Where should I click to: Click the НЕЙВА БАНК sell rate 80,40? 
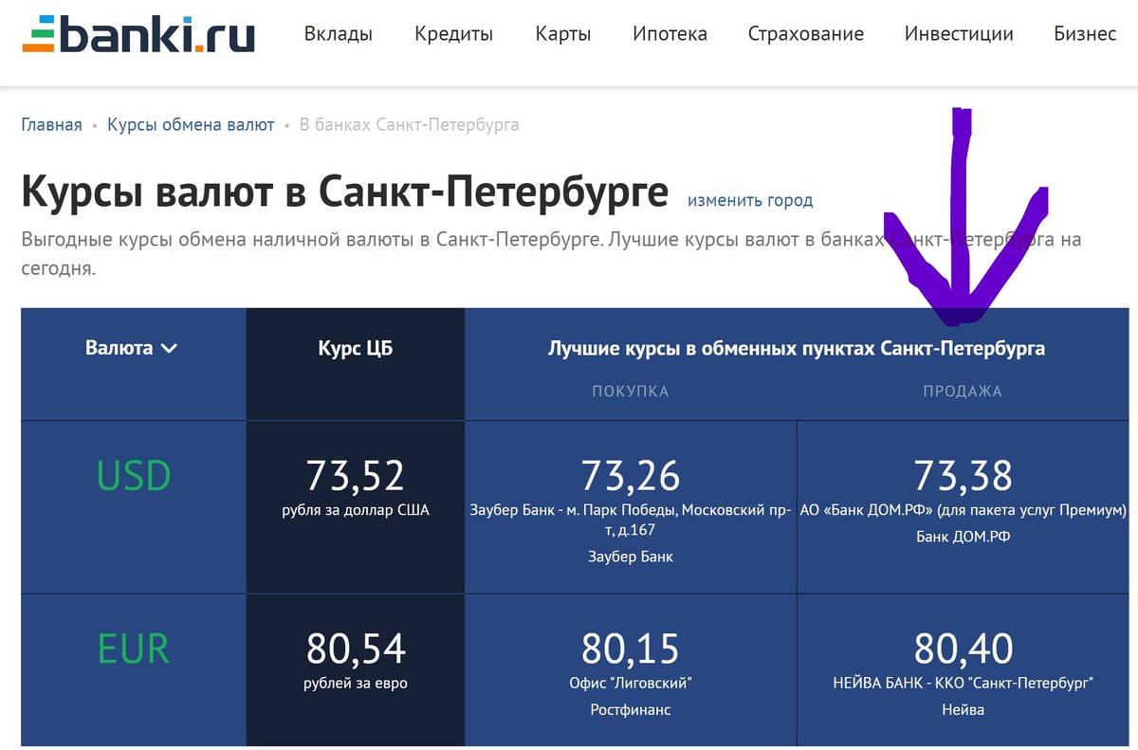[963, 649]
